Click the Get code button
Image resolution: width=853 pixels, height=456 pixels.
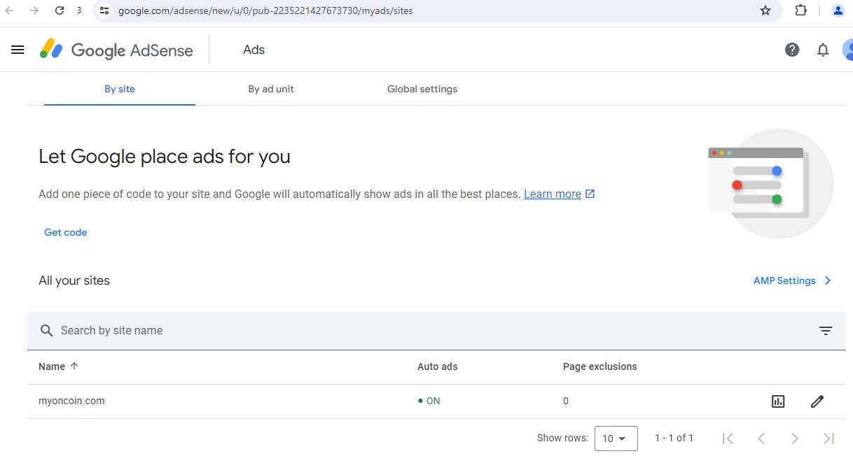pos(66,232)
